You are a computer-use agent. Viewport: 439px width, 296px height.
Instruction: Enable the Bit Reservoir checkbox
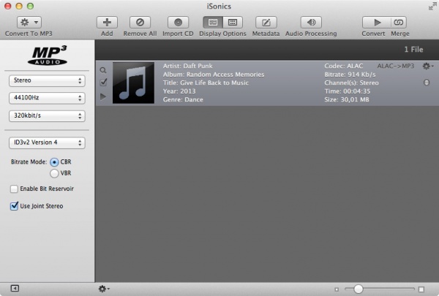[x=14, y=189]
